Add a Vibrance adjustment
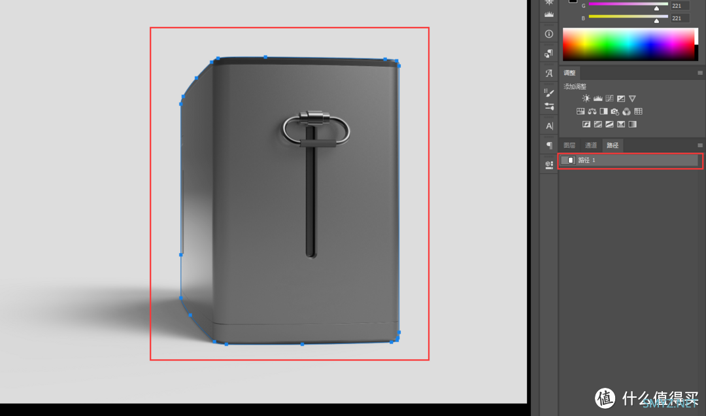The height and width of the screenshot is (416, 706). 633,98
